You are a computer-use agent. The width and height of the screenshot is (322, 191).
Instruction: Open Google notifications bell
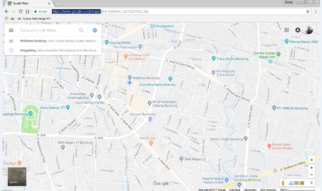point(298,30)
